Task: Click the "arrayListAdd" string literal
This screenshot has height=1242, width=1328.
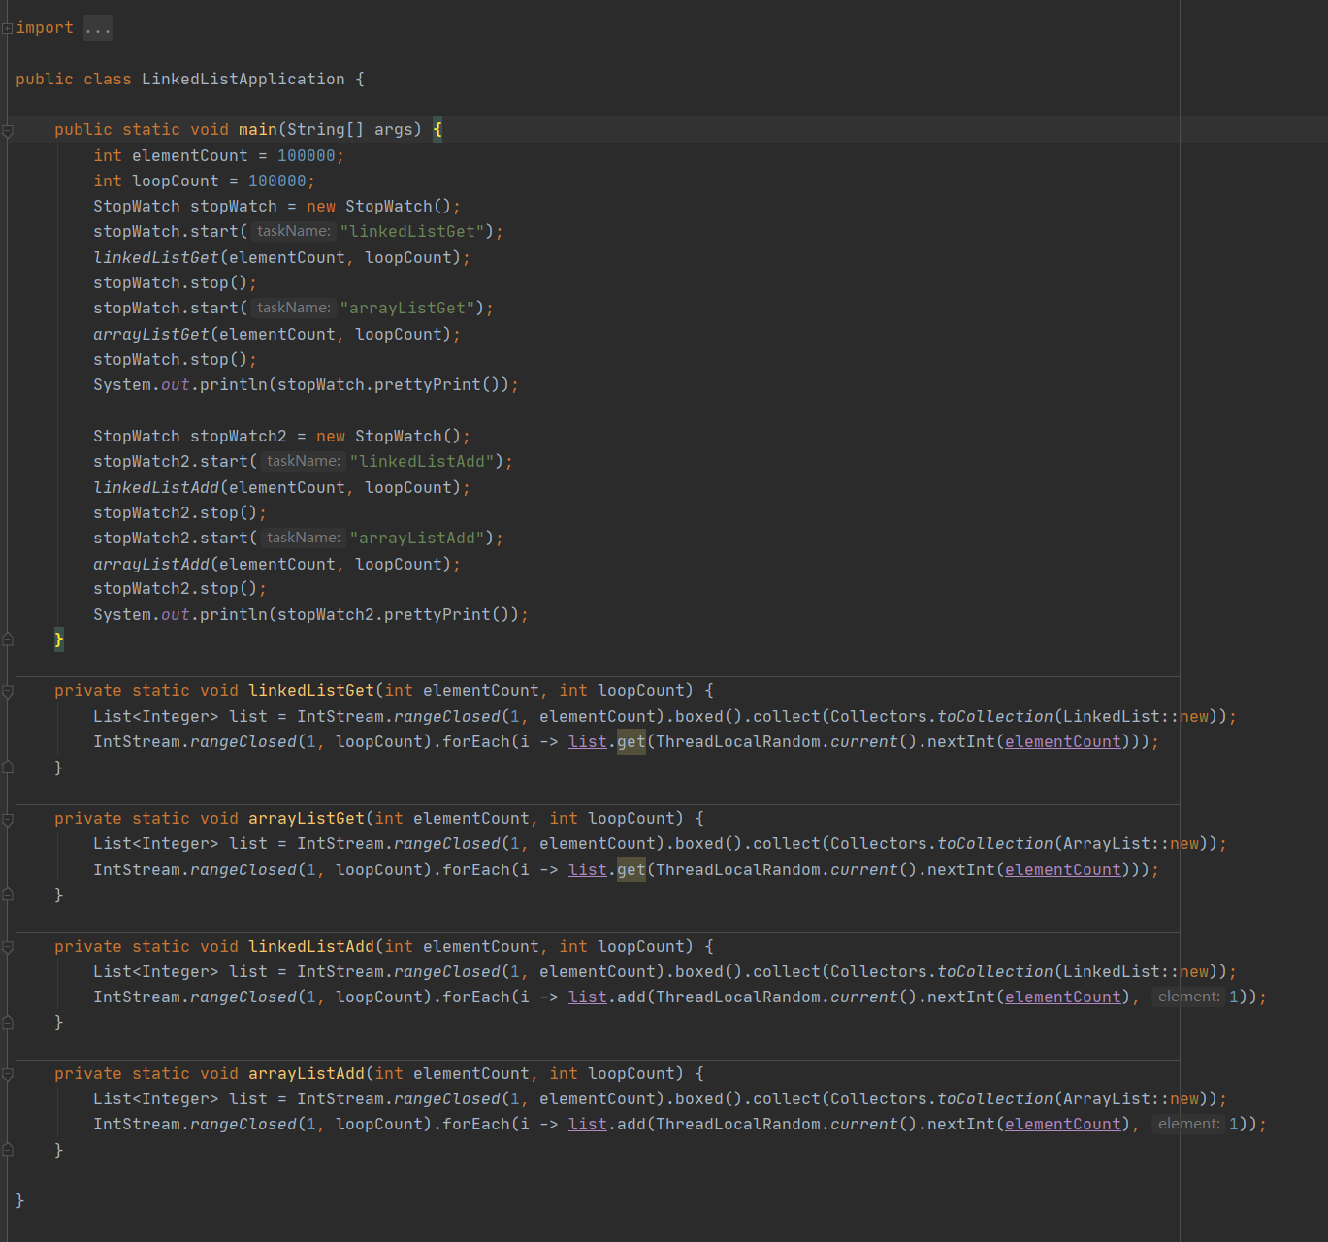Action: [x=417, y=539]
